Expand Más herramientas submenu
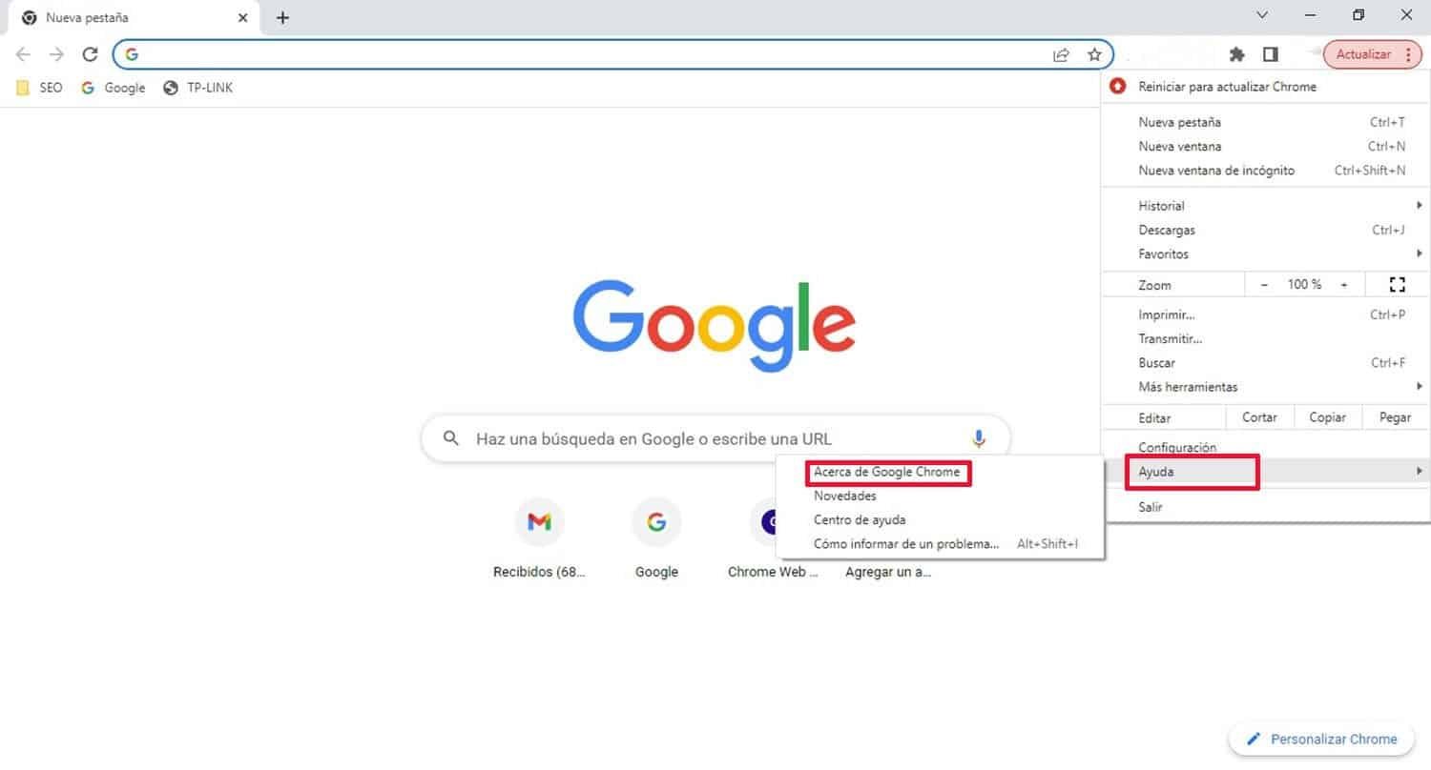Image resolution: width=1431 pixels, height=770 pixels. tap(1265, 387)
